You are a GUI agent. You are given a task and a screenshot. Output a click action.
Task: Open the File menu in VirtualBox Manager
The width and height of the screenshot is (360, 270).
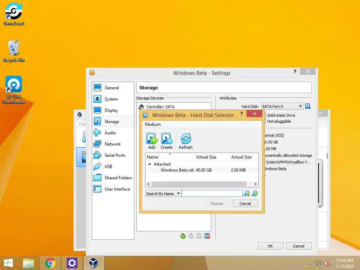[82, 124]
